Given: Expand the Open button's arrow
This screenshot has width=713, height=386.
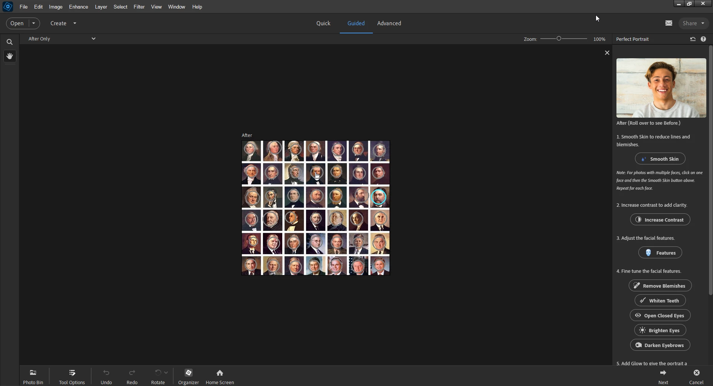Looking at the screenshot, I should pyautogui.click(x=33, y=23).
